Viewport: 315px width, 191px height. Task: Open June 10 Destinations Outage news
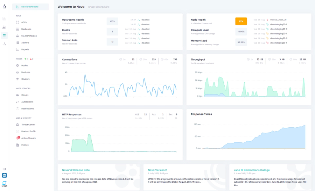(252, 170)
